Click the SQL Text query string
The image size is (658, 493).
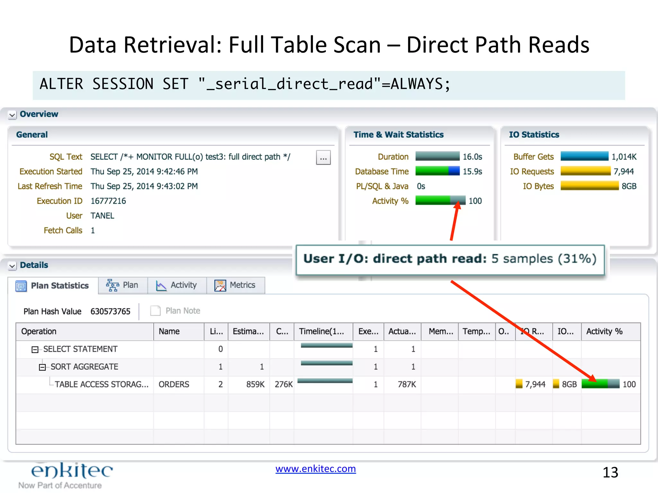click(190, 157)
